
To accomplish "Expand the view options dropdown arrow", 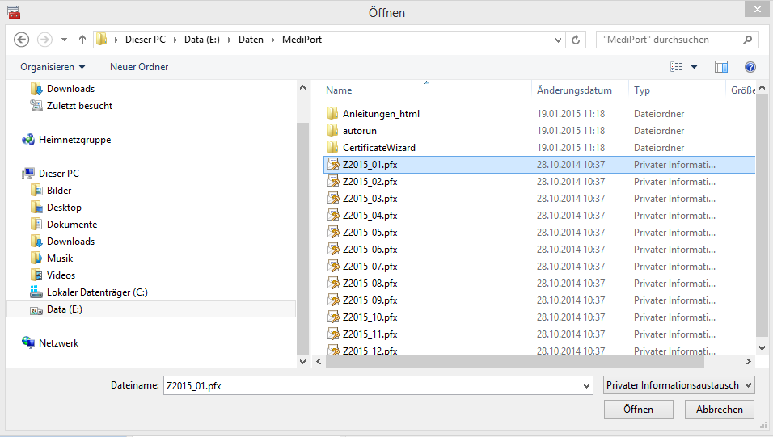I will coord(694,67).
